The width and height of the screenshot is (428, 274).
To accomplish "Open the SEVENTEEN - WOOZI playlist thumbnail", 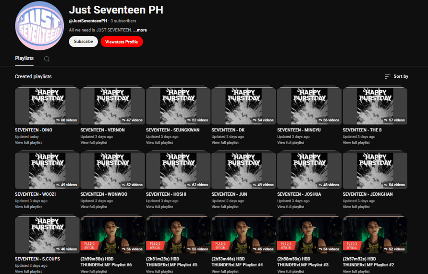I will tap(47, 171).
